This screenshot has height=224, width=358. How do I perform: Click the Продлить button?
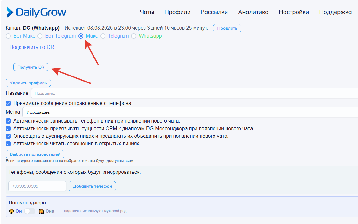click(x=227, y=28)
